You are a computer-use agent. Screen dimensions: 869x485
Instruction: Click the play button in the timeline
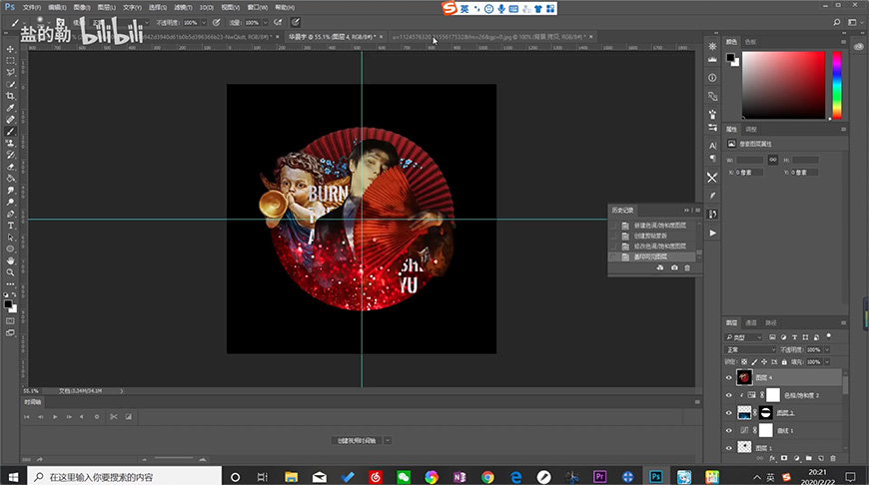point(55,417)
